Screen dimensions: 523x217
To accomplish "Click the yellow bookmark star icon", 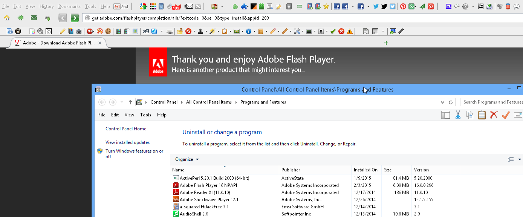I will (326, 6).
